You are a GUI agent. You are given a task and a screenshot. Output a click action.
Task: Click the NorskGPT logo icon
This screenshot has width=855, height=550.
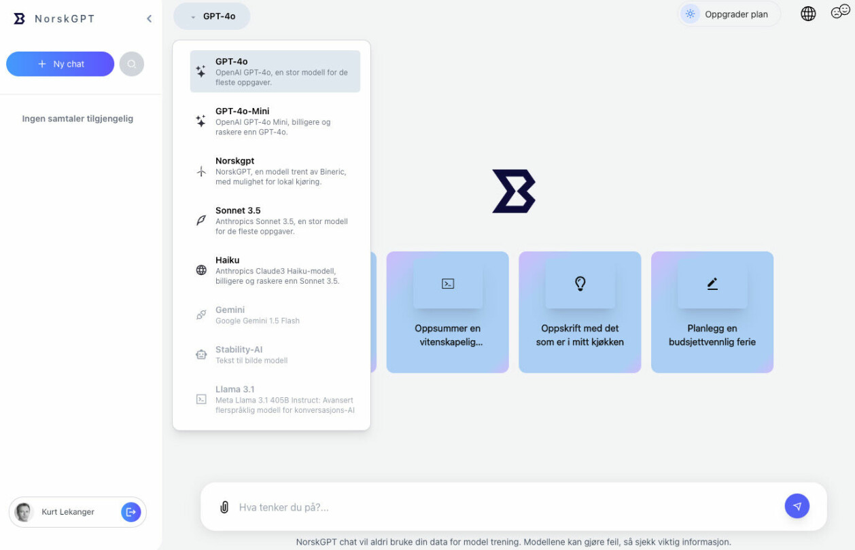(x=19, y=19)
